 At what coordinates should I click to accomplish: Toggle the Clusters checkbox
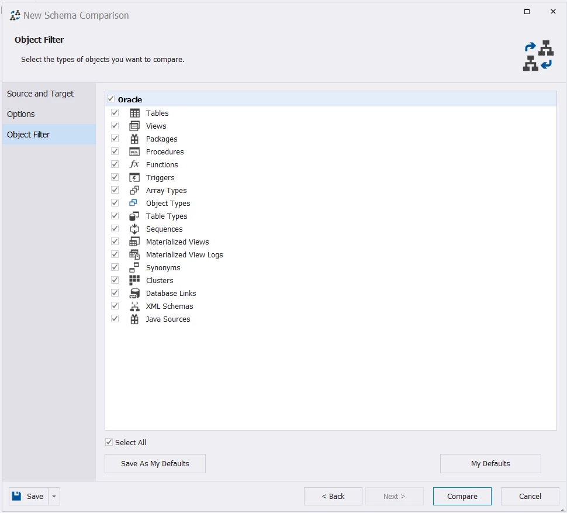115,280
